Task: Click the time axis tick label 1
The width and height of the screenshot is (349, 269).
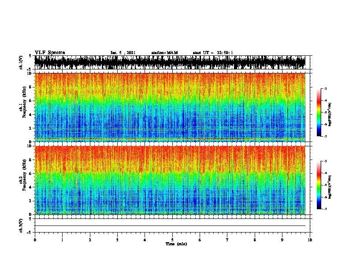Action: click(62, 240)
